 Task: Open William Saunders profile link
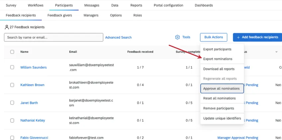click(x=34, y=67)
